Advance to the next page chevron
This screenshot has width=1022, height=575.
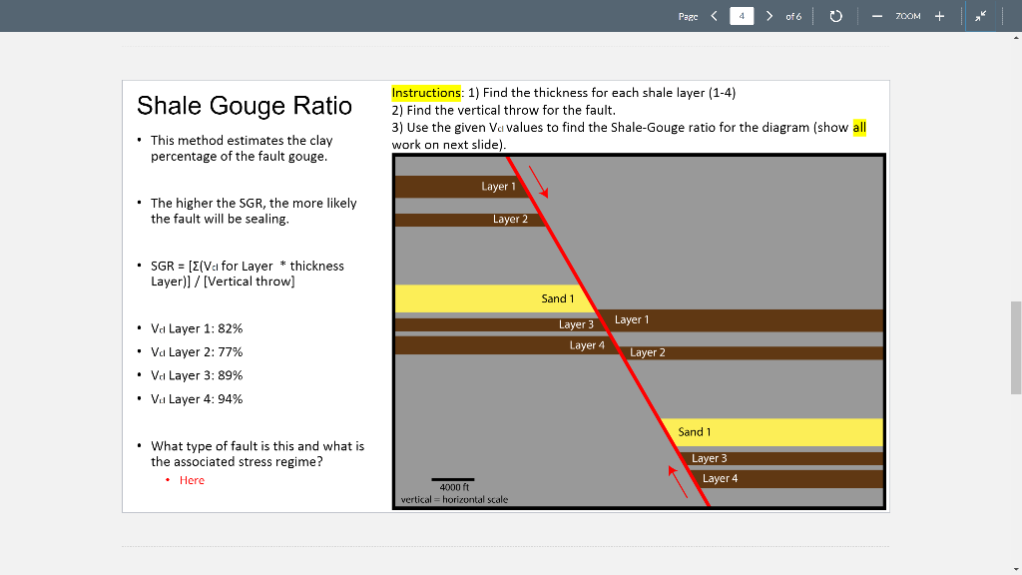(x=769, y=16)
